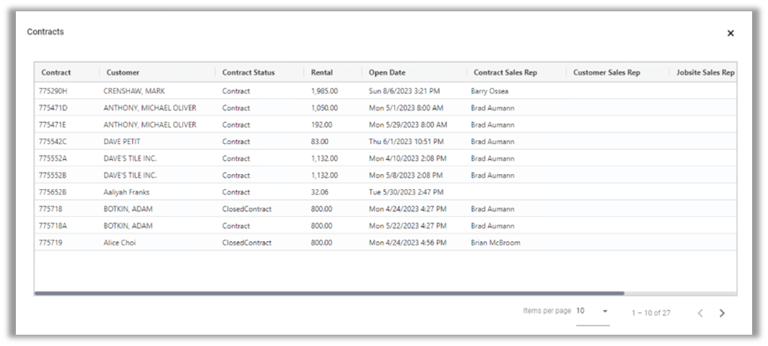This screenshot has width=768, height=346.
Task: Click the Open Date column header
Action: pos(387,72)
